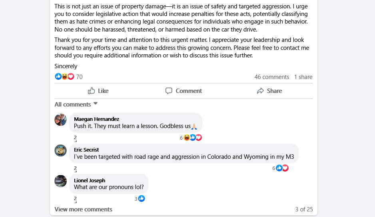
Task: Click View more comments
Action: click(x=83, y=209)
